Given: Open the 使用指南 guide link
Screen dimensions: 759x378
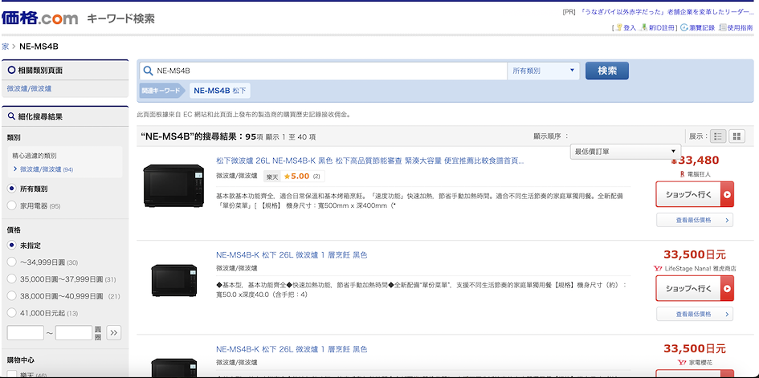Looking at the screenshot, I should click(740, 28).
